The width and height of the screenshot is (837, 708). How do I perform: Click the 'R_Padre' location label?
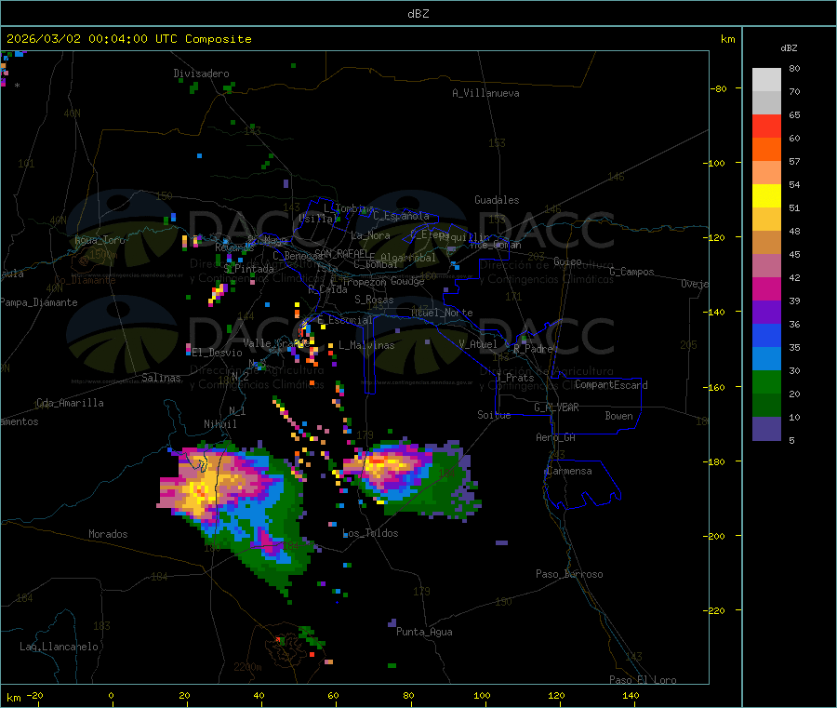(533, 349)
